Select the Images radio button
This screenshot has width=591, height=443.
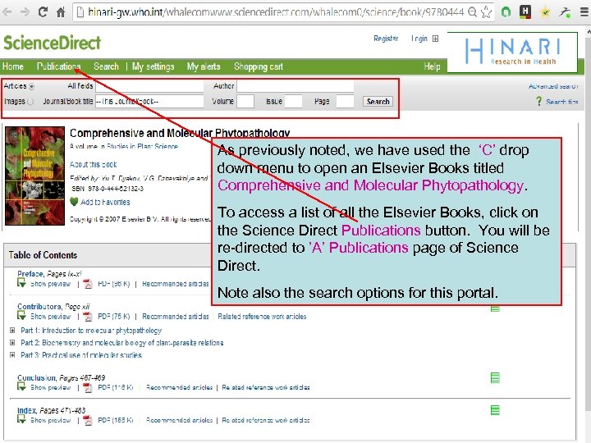pos(30,102)
